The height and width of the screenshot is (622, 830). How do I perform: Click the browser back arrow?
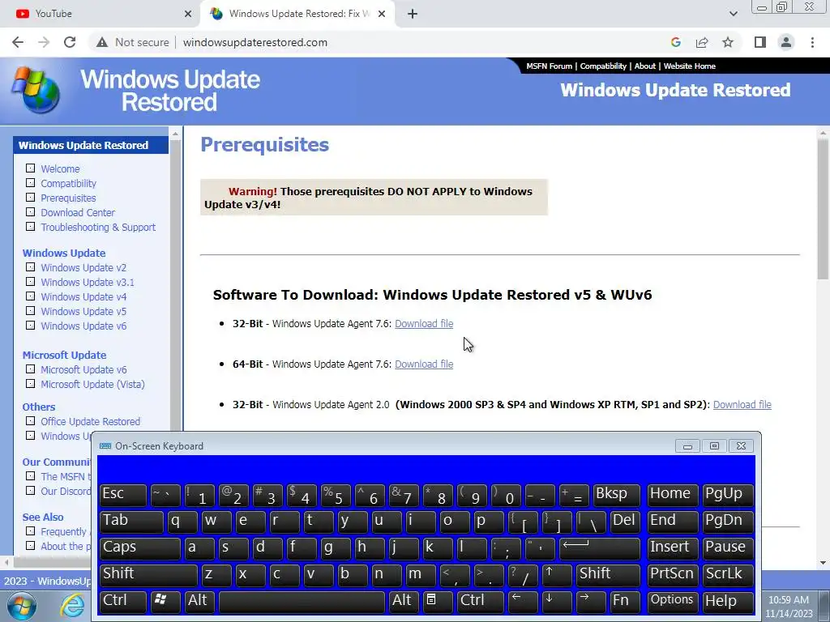point(18,42)
